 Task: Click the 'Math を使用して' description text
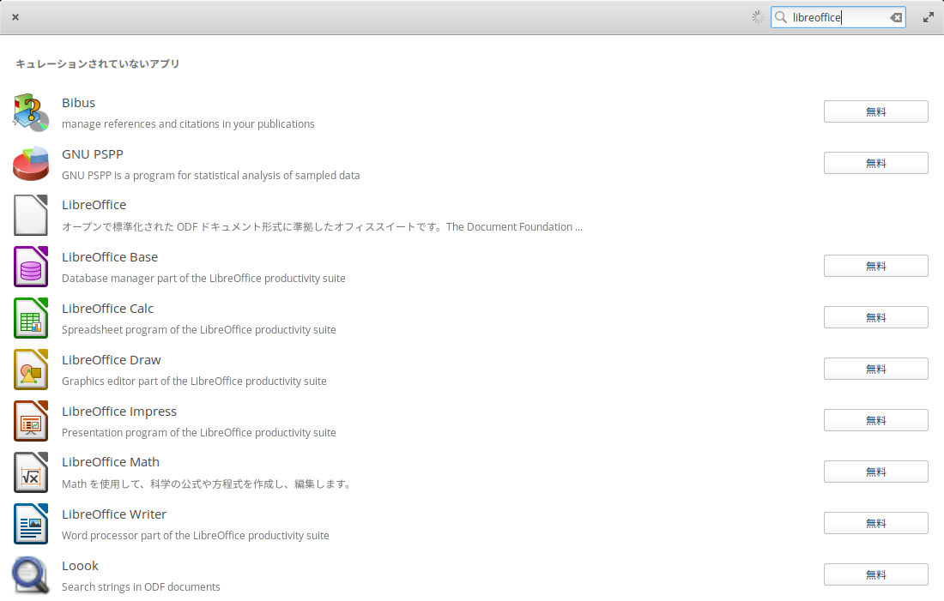pyautogui.click(x=208, y=484)
